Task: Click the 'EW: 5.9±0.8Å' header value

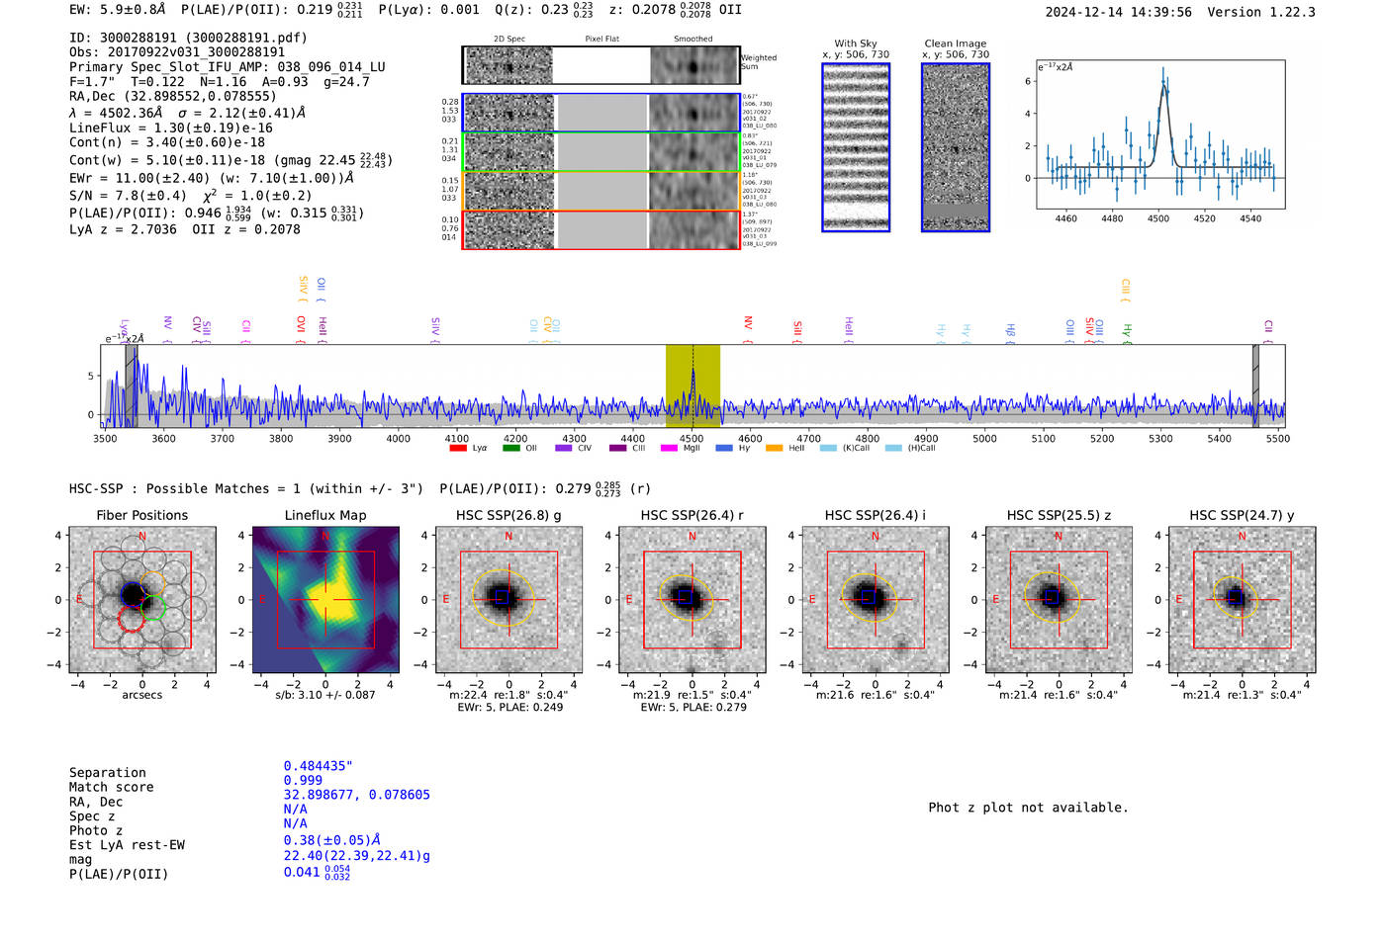Action: [118, 10]
